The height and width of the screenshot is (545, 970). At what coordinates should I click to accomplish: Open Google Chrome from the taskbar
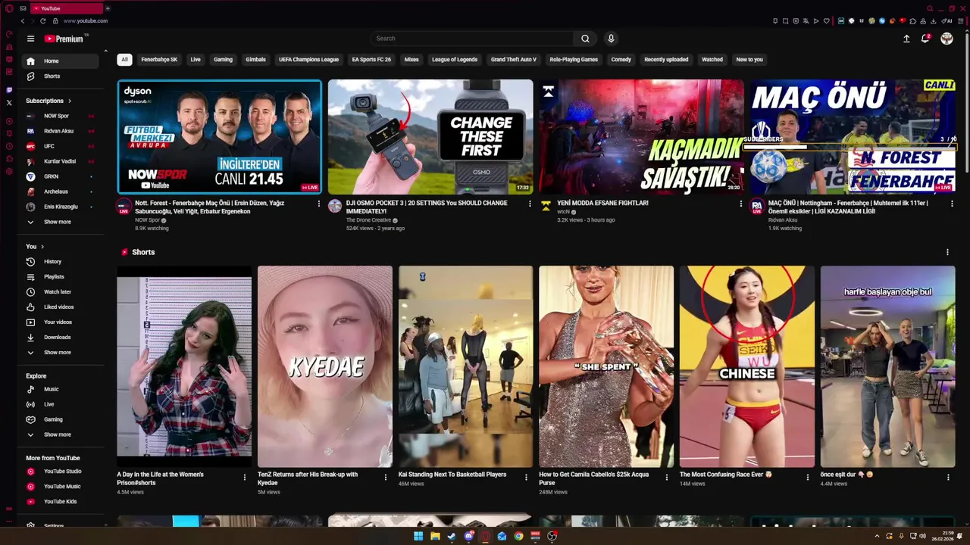[518, 536]
